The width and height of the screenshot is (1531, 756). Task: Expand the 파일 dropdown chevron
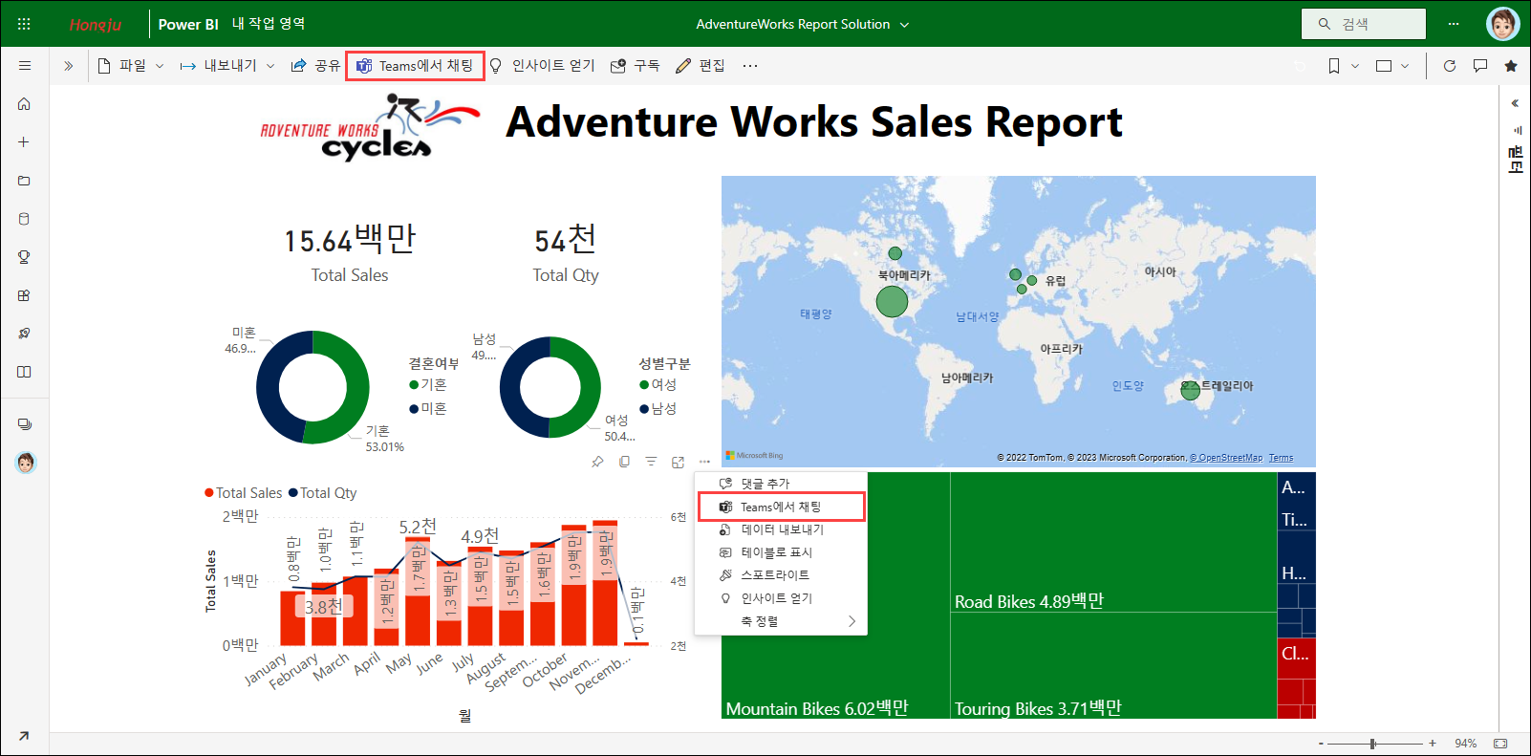[x=160, y=66]
